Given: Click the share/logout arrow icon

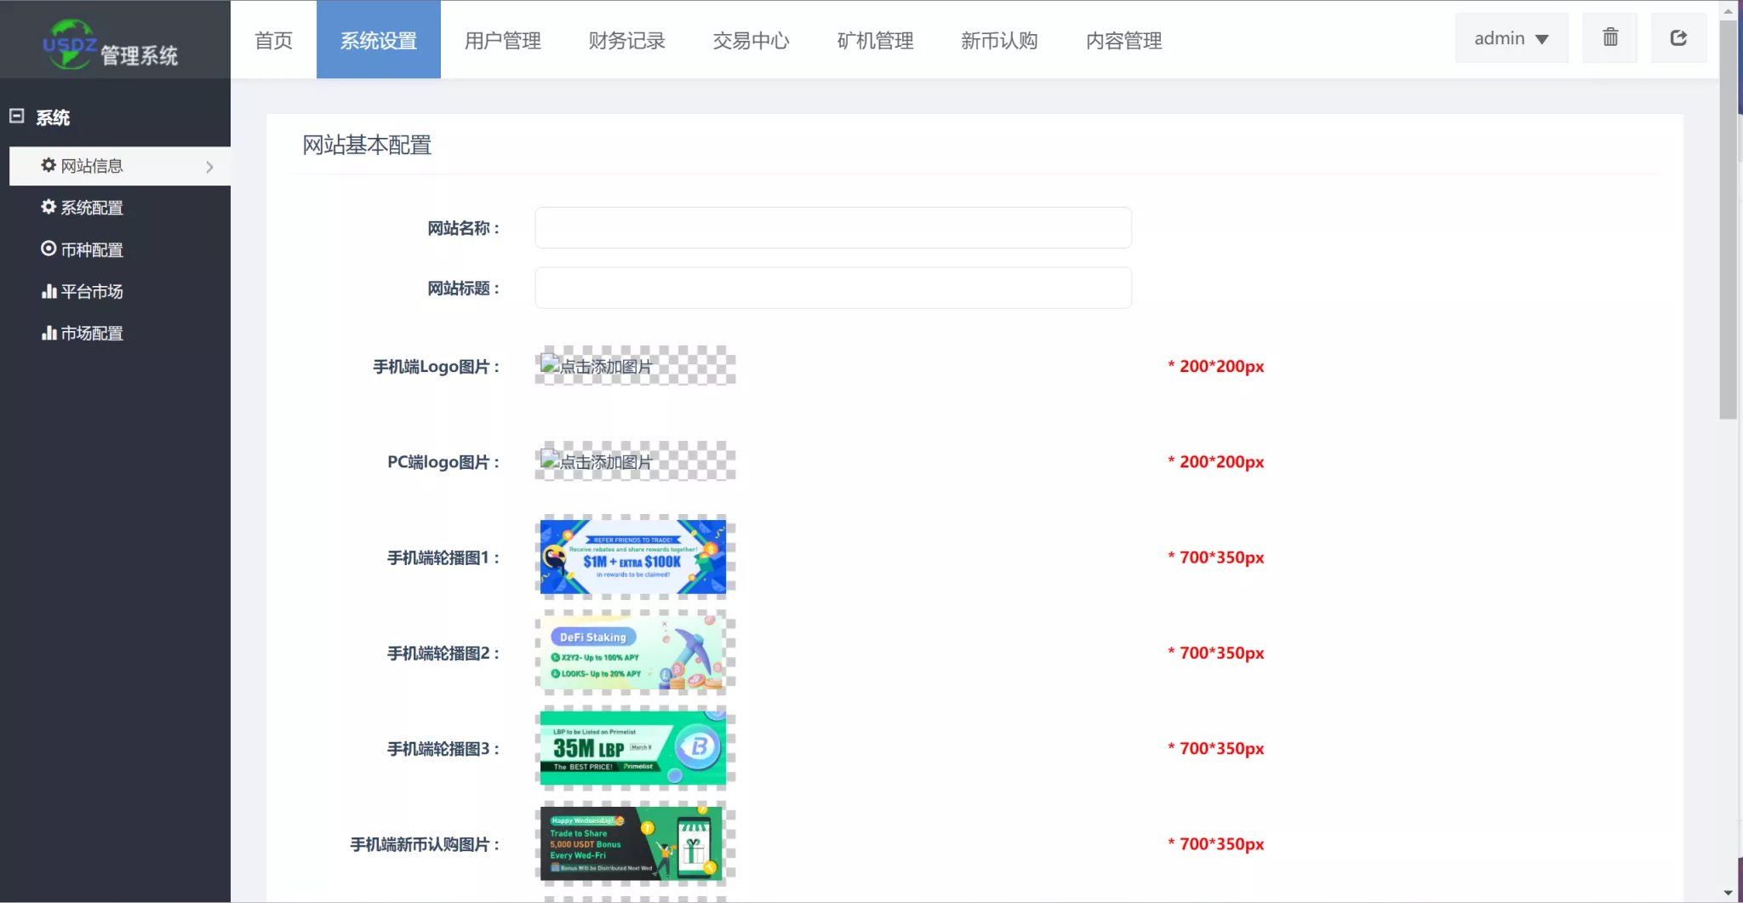Looking at the screenshot, I should [x=1678, y=38].
